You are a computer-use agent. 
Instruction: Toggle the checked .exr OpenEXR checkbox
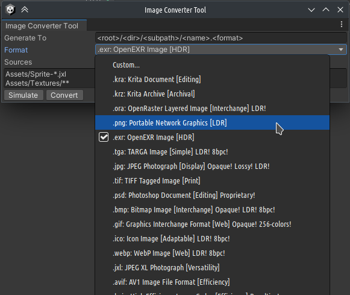(104, 137)
